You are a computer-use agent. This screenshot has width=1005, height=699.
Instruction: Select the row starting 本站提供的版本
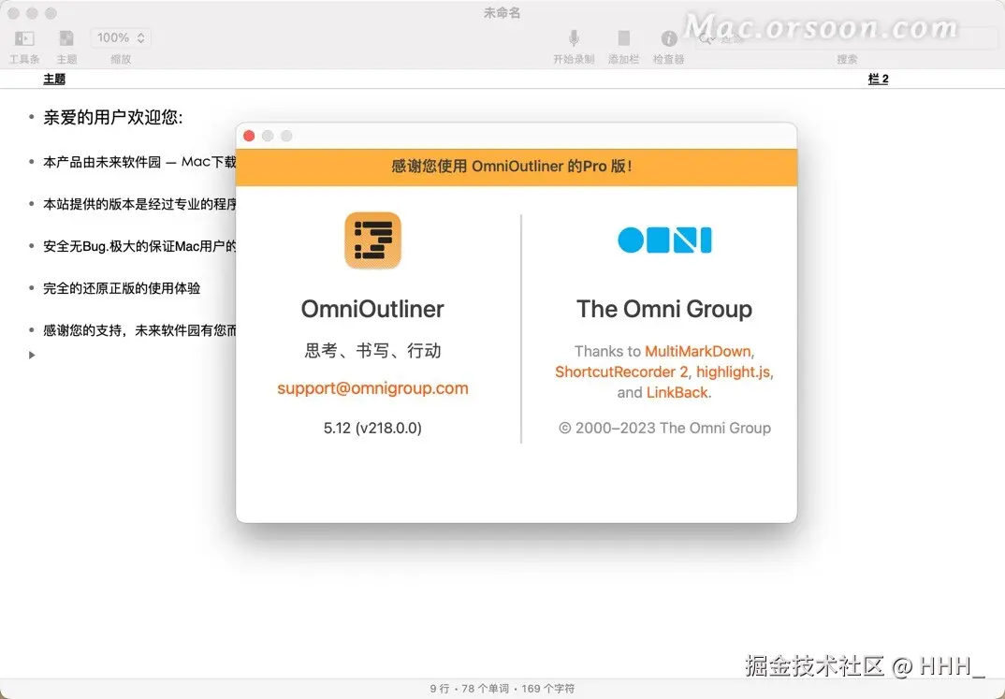139,204
